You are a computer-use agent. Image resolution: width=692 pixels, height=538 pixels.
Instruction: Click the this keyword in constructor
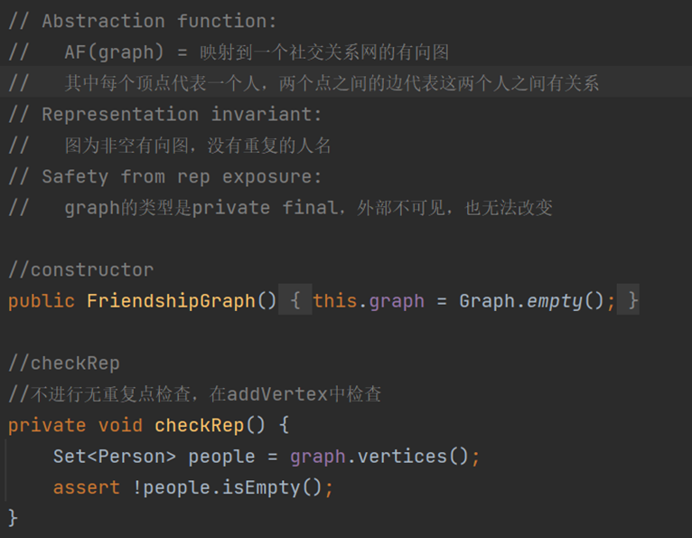pos(335,300)
